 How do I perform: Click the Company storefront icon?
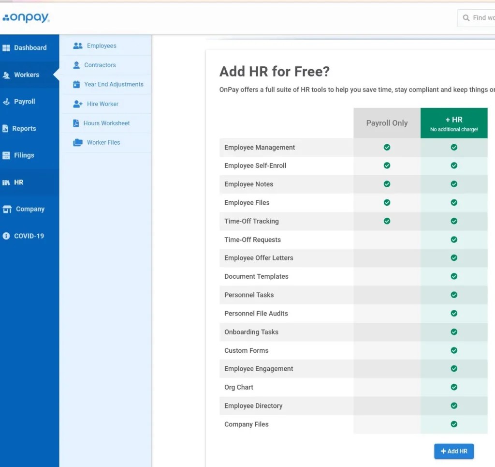(7, 209)
